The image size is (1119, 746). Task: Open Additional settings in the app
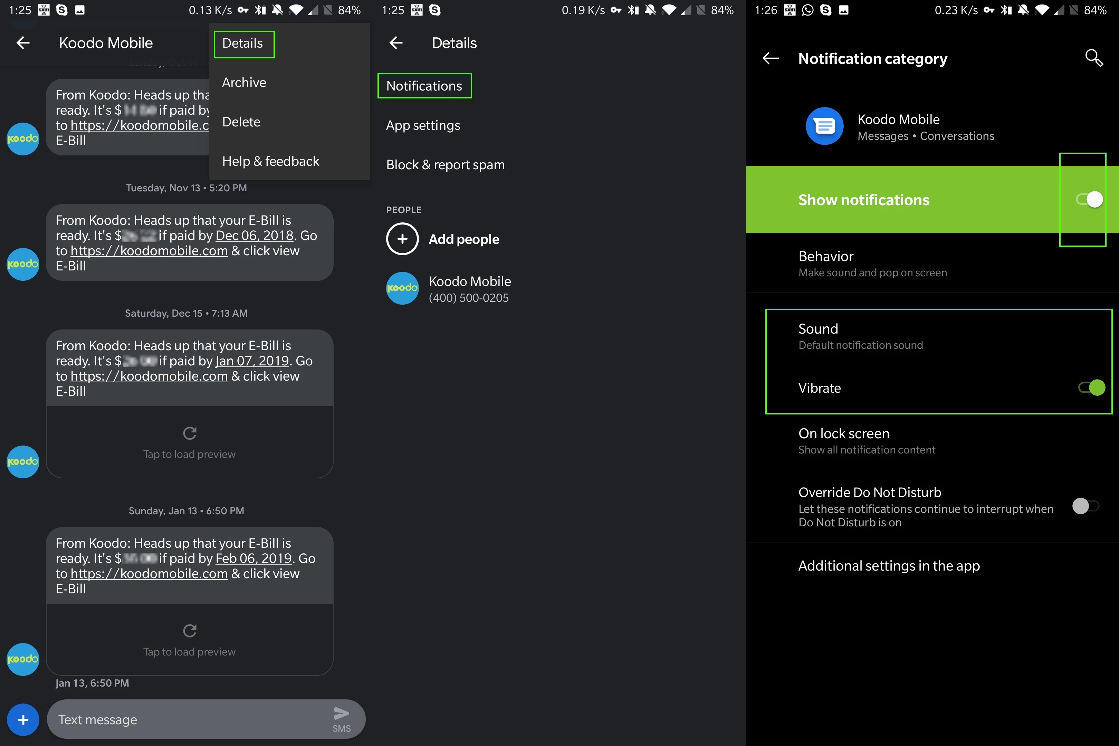tap(888, 566)
